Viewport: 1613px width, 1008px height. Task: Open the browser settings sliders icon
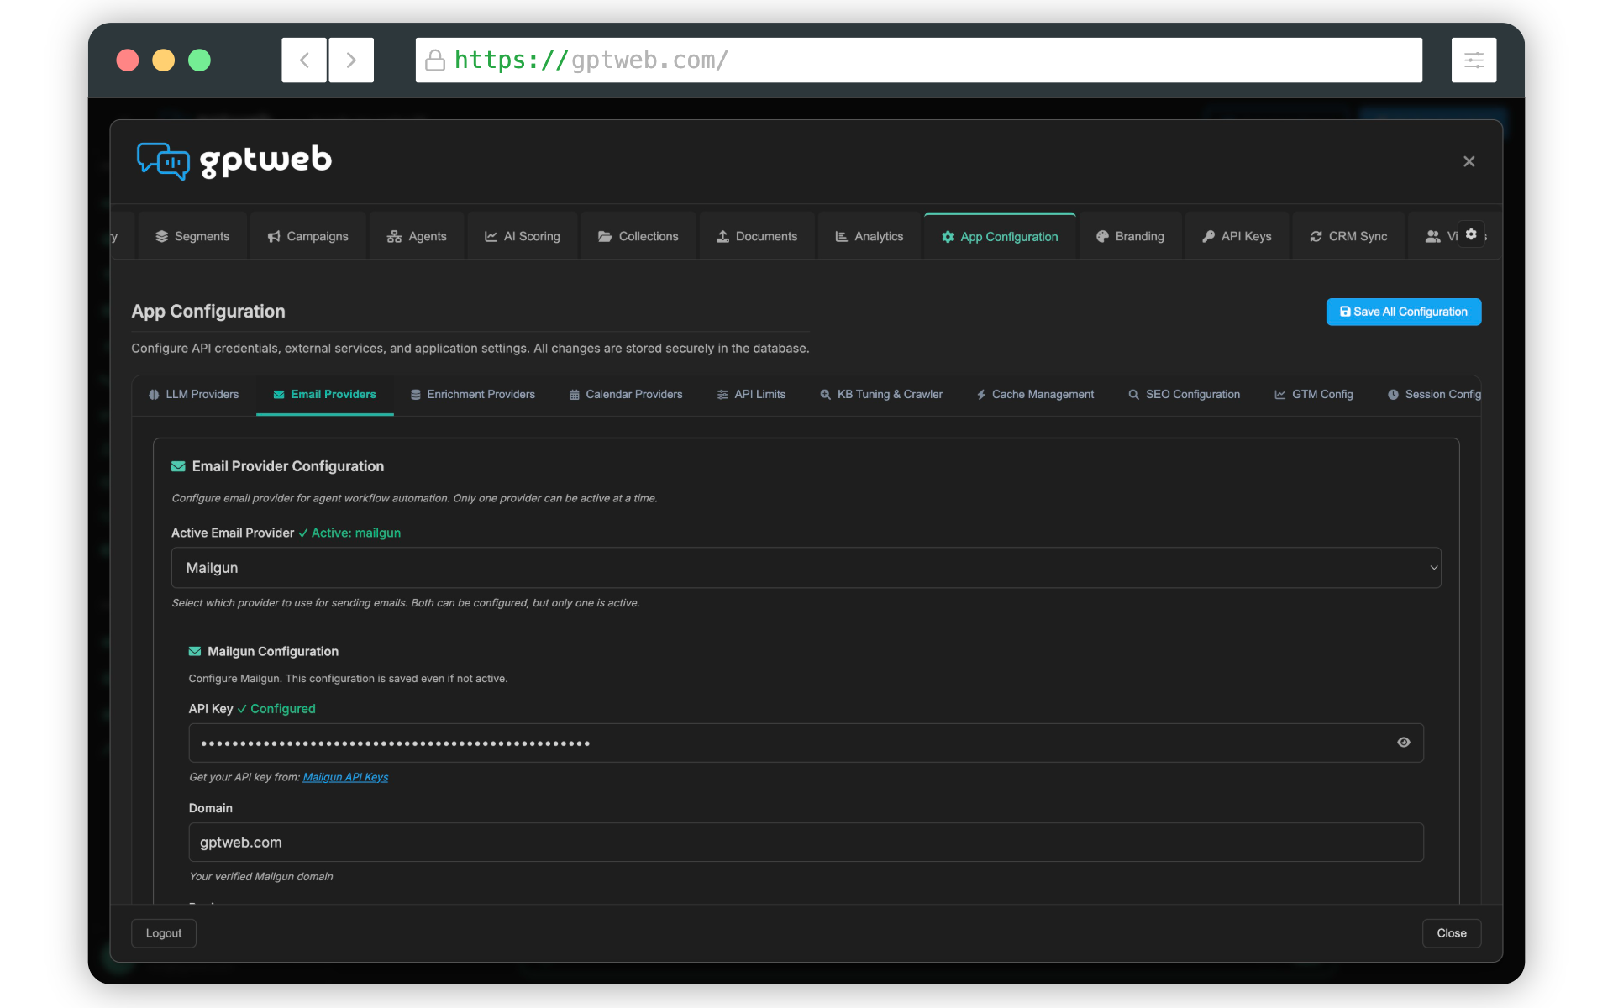click(1474, 60)
